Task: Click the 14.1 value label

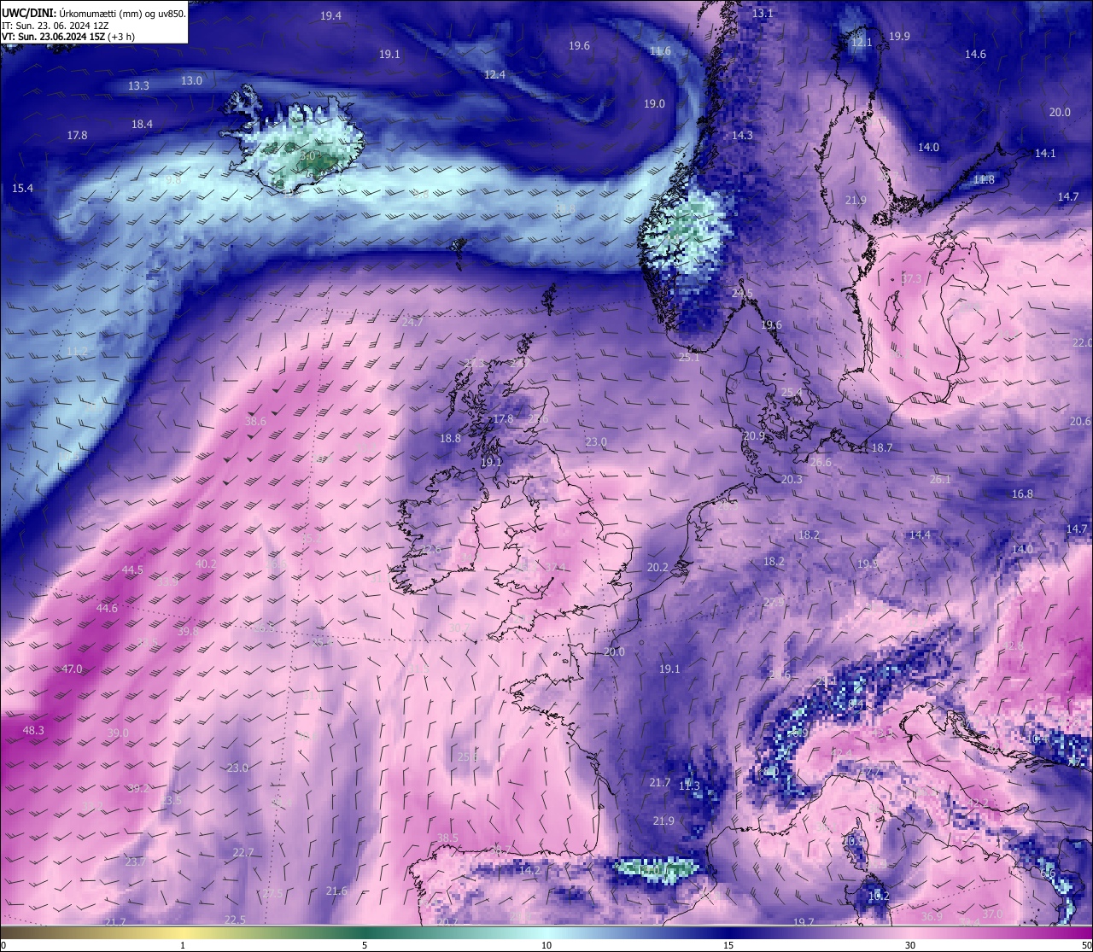Action: (x=1045, y=154)
